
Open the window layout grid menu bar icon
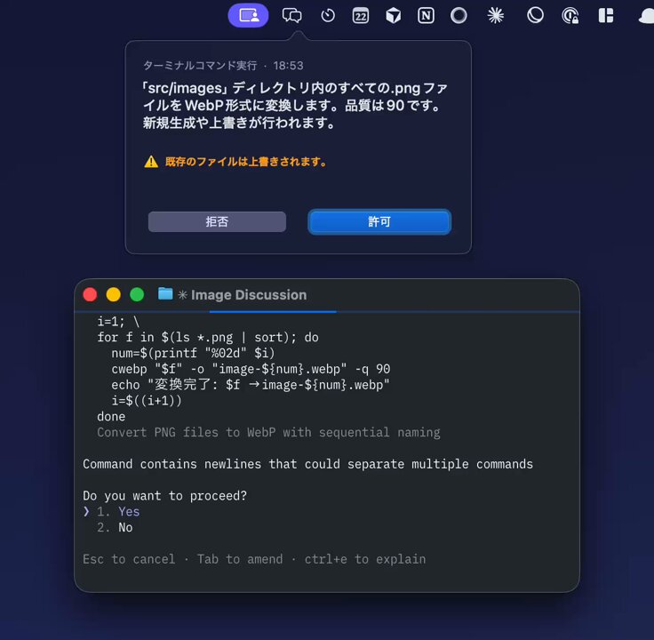(x=606, y=16)
